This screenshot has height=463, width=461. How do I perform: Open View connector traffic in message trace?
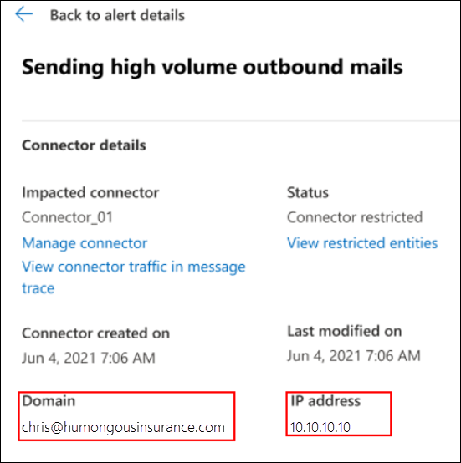tap(134, 277)
